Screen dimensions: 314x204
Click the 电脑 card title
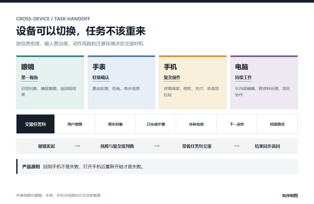(242, 67)
